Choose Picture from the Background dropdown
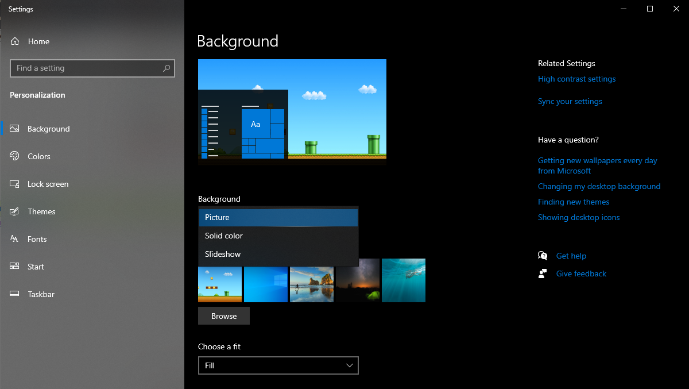Screen dimensions: 689x389 278,217
